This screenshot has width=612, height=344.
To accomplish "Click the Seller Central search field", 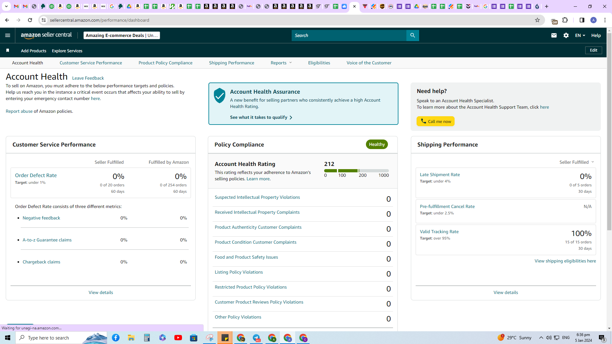I will [x=349, y=35].
